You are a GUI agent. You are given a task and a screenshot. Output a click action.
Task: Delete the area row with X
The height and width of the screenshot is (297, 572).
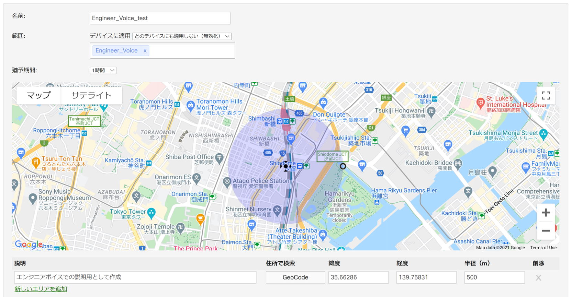(538, 278)
